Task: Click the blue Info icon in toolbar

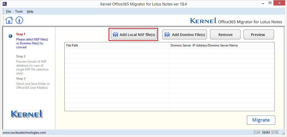Action: click(x=19, y=20)
